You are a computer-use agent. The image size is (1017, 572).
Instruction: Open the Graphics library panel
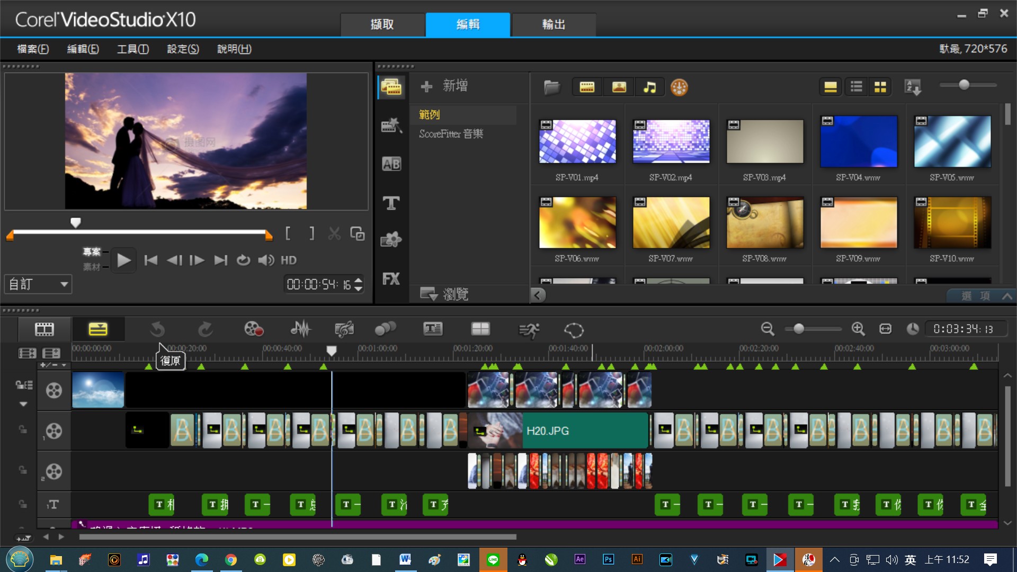pyautogui.click(x=391, y=240)
